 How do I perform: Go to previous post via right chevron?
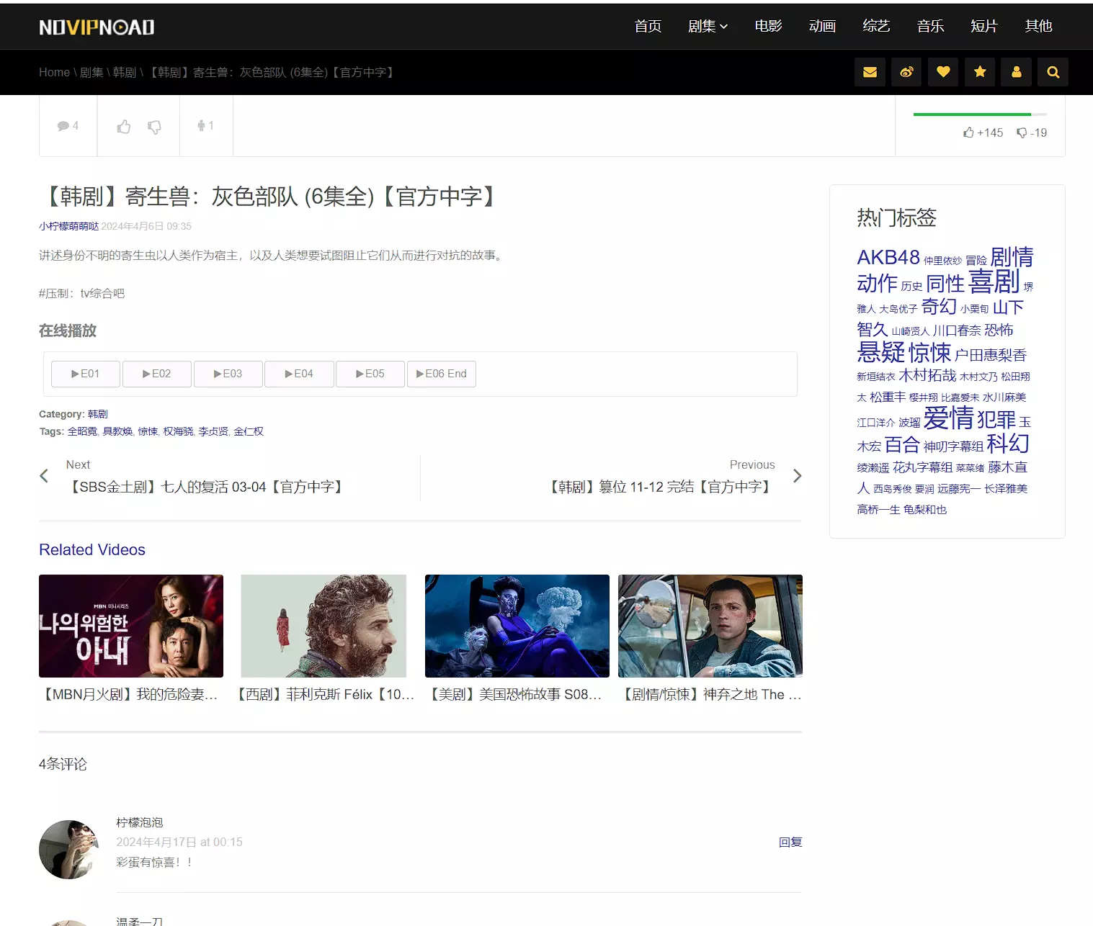(797, 476)
